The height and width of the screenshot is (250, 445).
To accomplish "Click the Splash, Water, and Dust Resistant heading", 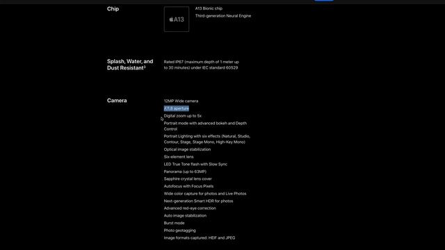I will click(x=130, y=65).
